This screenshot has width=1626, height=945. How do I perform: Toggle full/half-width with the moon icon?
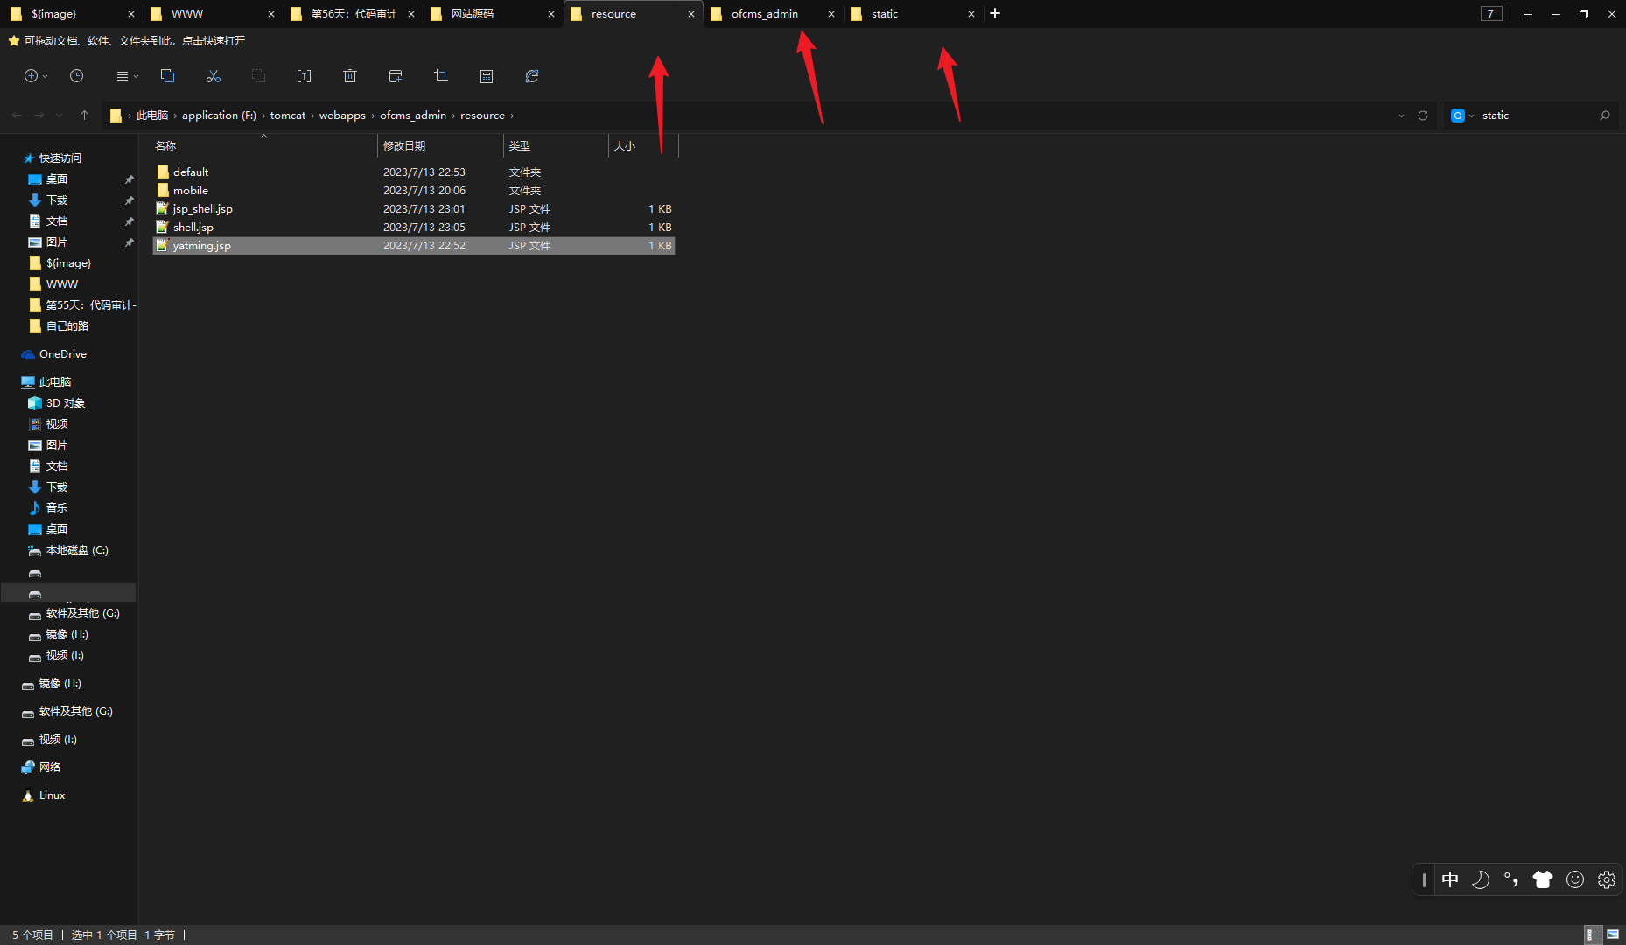coord(1481,879)
